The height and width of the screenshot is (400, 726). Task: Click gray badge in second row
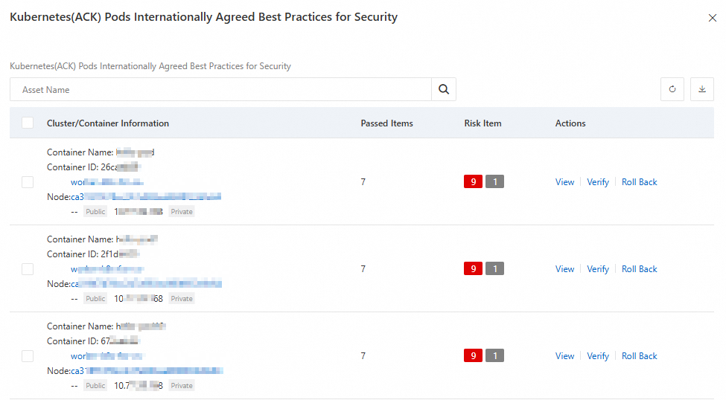[494, 269]
